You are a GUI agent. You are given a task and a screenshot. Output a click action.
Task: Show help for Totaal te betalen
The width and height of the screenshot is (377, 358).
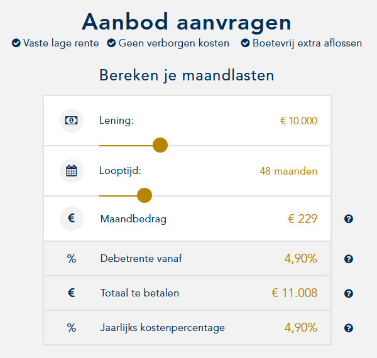coord(349,293)
